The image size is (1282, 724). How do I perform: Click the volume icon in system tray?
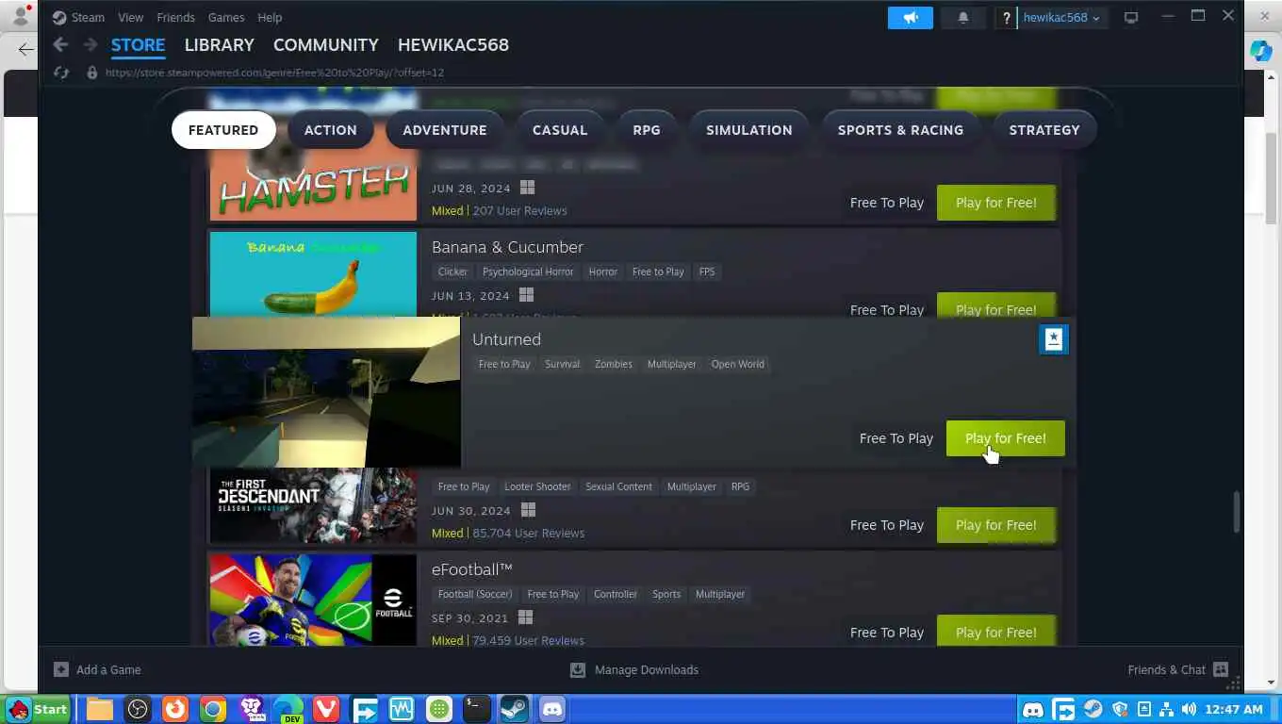(1188, 709)
